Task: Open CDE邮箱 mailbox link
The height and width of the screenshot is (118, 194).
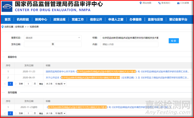Action: coord(185,3)
